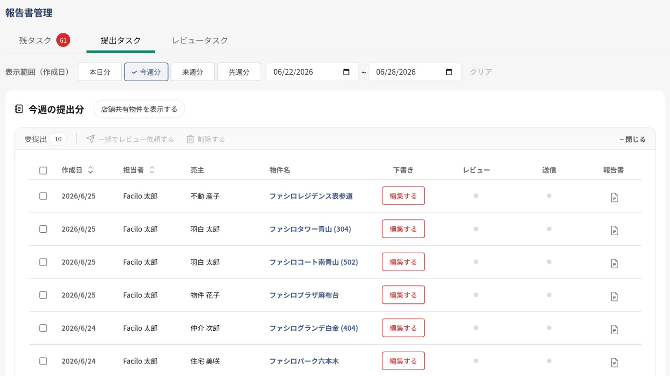Image resolution: width=670 pixels, height=376 pixels.
Task: Click the 売主 column header
Action: (197, 170)
